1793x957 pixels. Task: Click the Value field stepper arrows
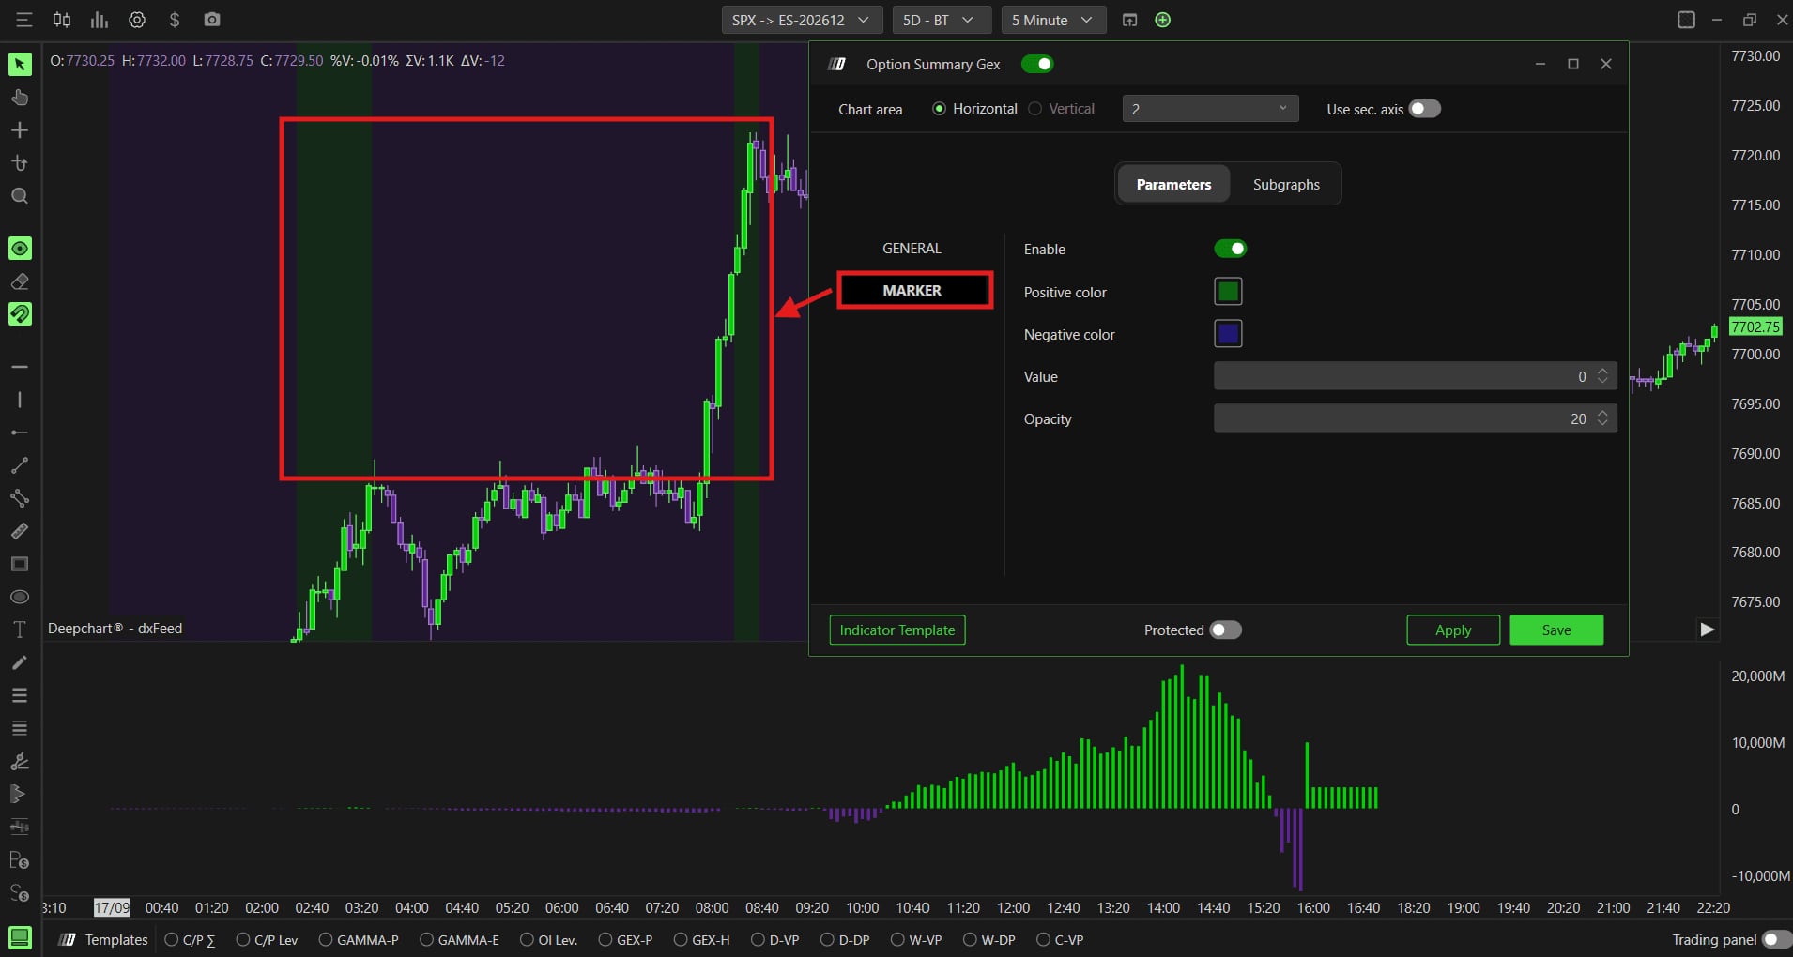[x=1602, y=376]
